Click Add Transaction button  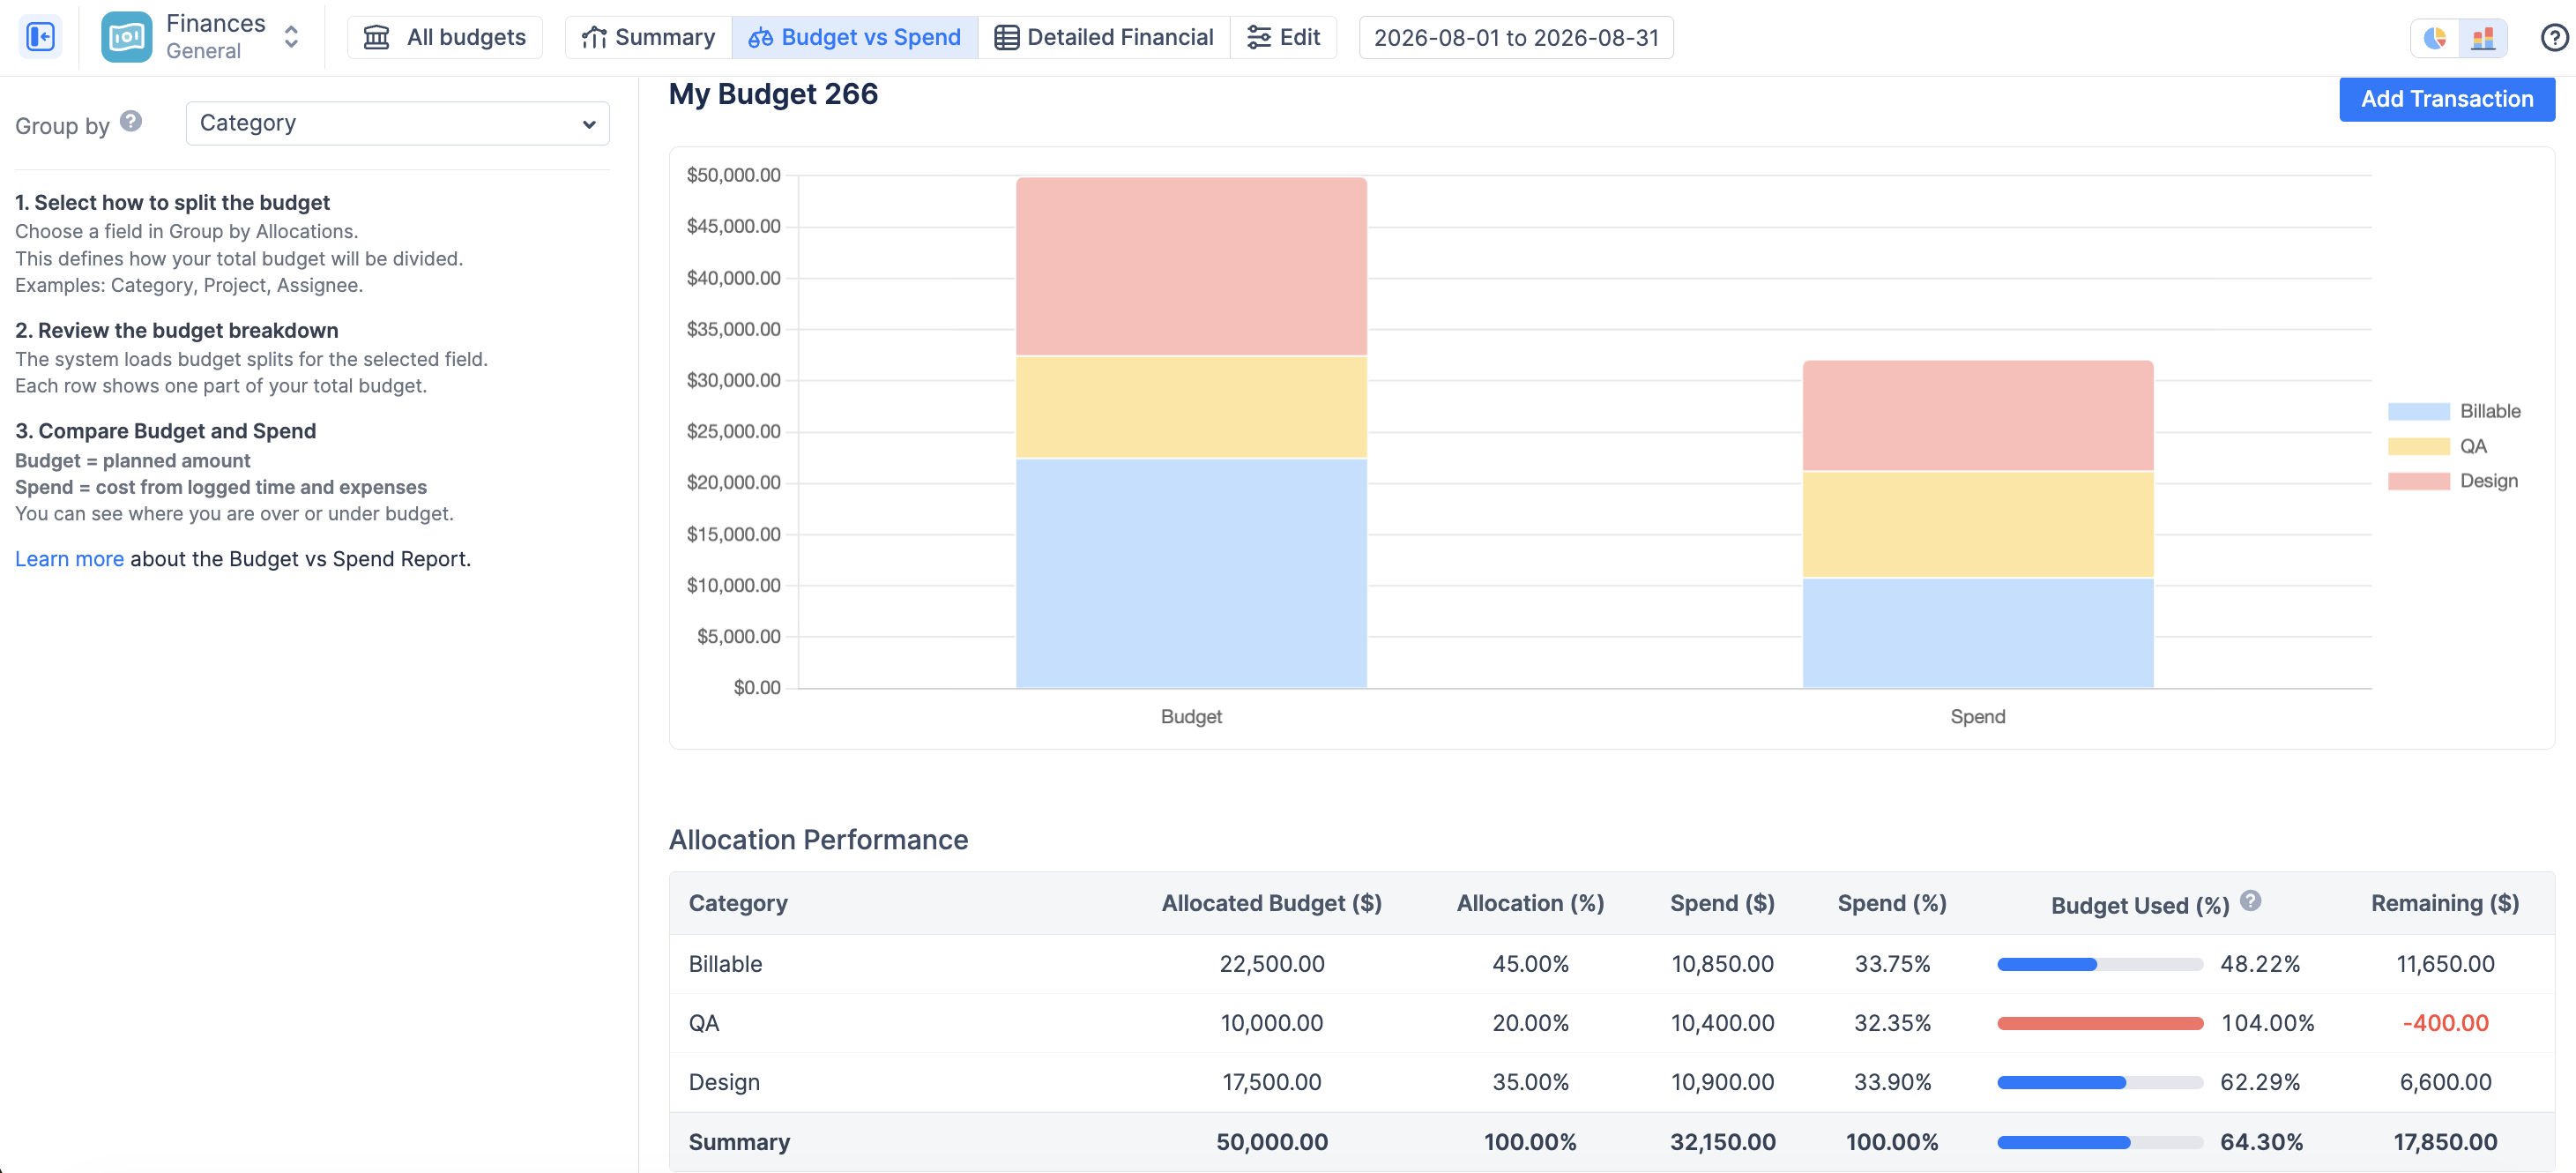pyautogui.click(x=2447, y=99)
